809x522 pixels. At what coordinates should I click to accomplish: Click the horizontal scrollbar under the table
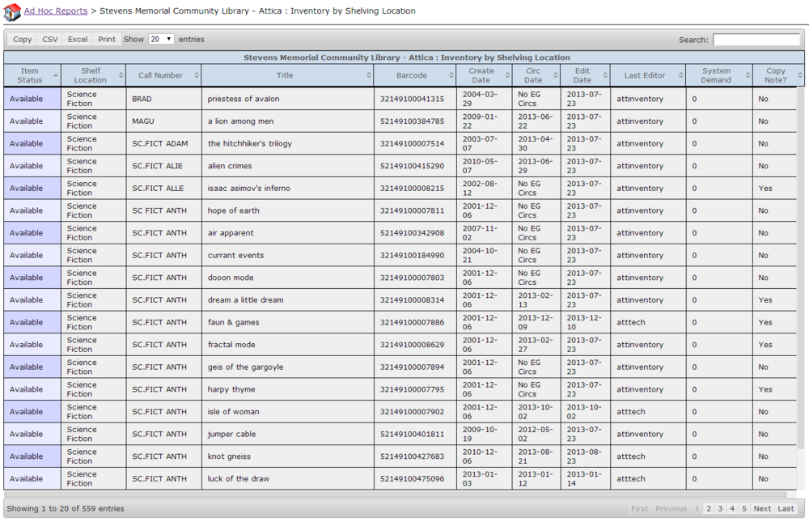pos(396,494)
